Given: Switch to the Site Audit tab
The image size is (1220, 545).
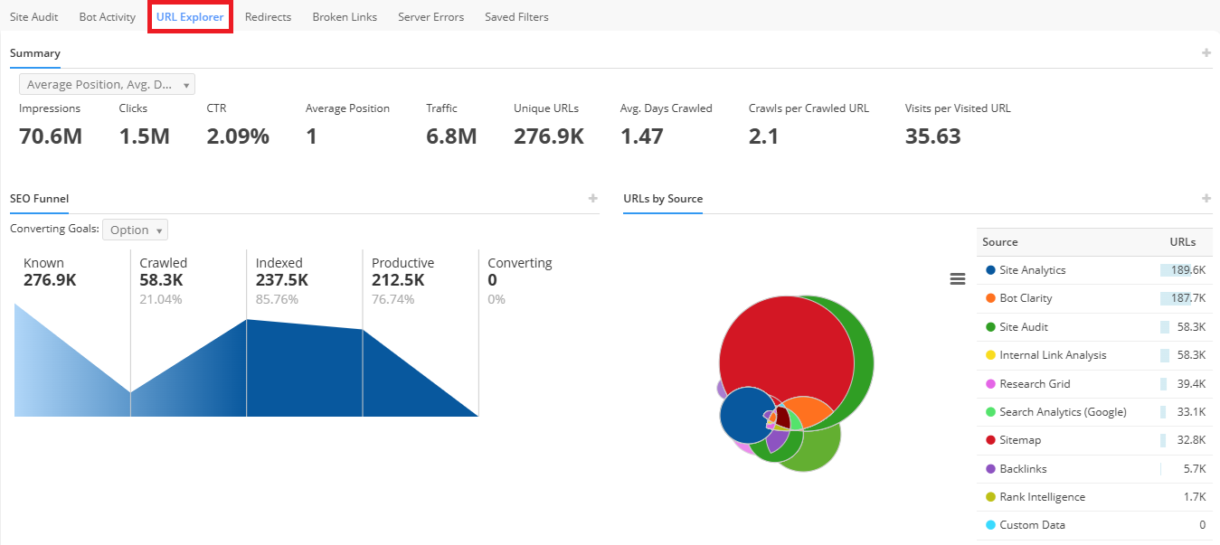Looking at the screenshot, I should pos(33,17).
